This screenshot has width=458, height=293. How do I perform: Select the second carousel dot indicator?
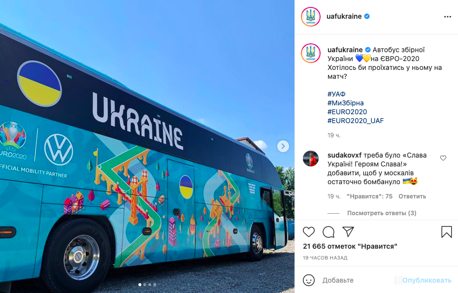(x=145, y=284)
